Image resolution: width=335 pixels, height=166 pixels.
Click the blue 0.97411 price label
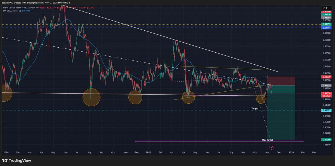[x=326, y=28]
